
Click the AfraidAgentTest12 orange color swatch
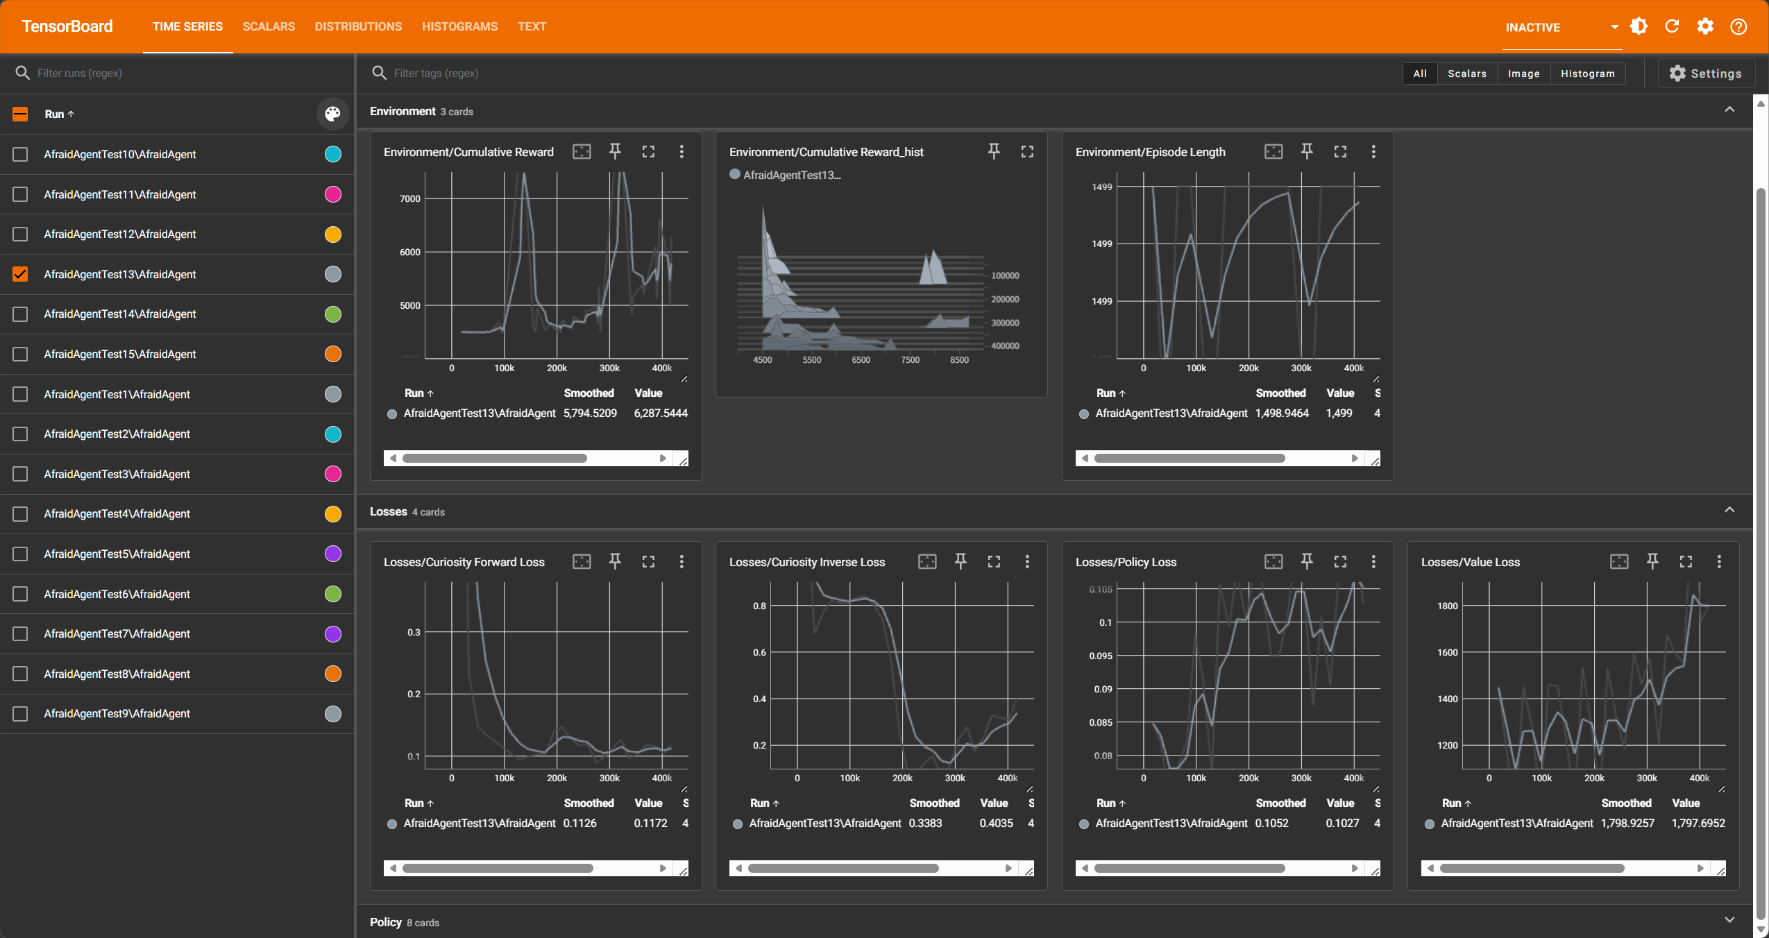click(x=332, y=235)
